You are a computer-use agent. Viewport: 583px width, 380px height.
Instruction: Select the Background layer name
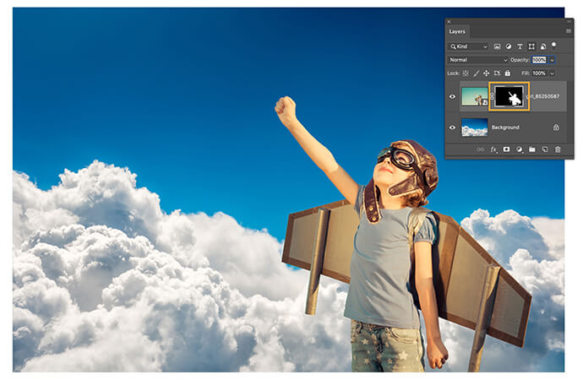click(x=505, y=128)
